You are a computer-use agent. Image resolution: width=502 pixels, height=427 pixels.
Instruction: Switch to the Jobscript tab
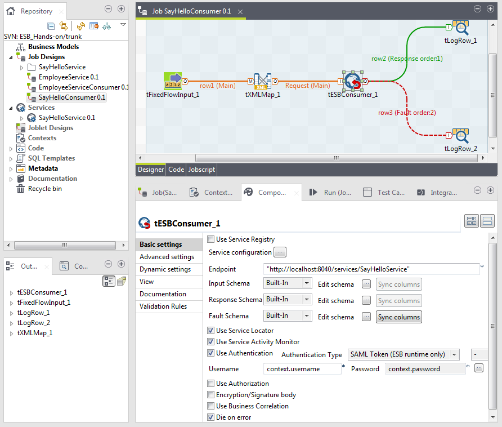201,170
